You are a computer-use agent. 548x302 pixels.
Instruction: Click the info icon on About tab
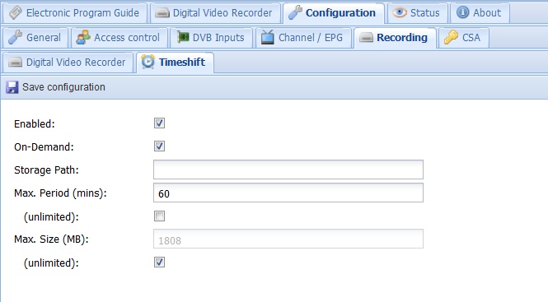(x=463, y=12)
